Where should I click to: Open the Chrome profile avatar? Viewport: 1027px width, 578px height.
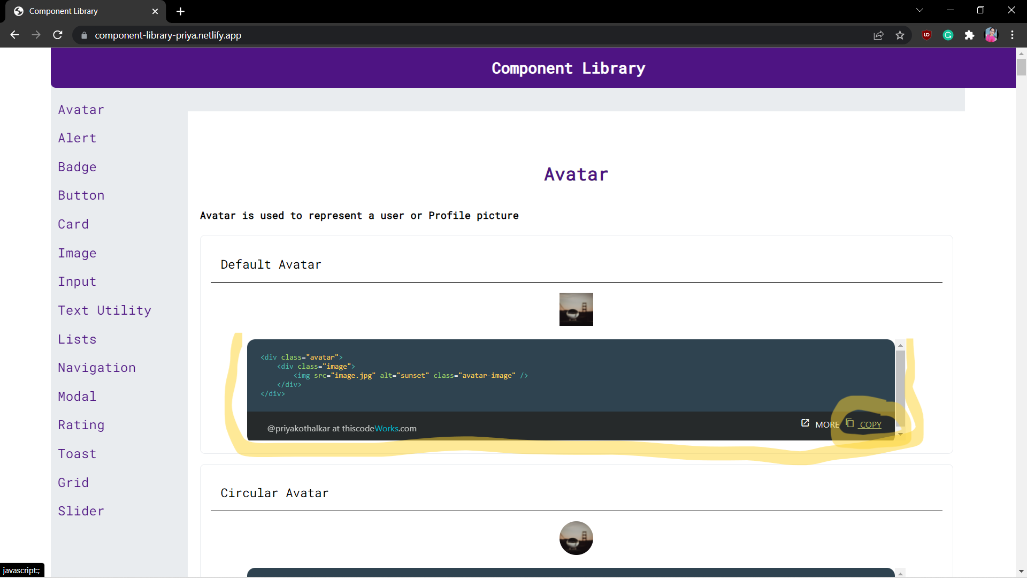991,35
